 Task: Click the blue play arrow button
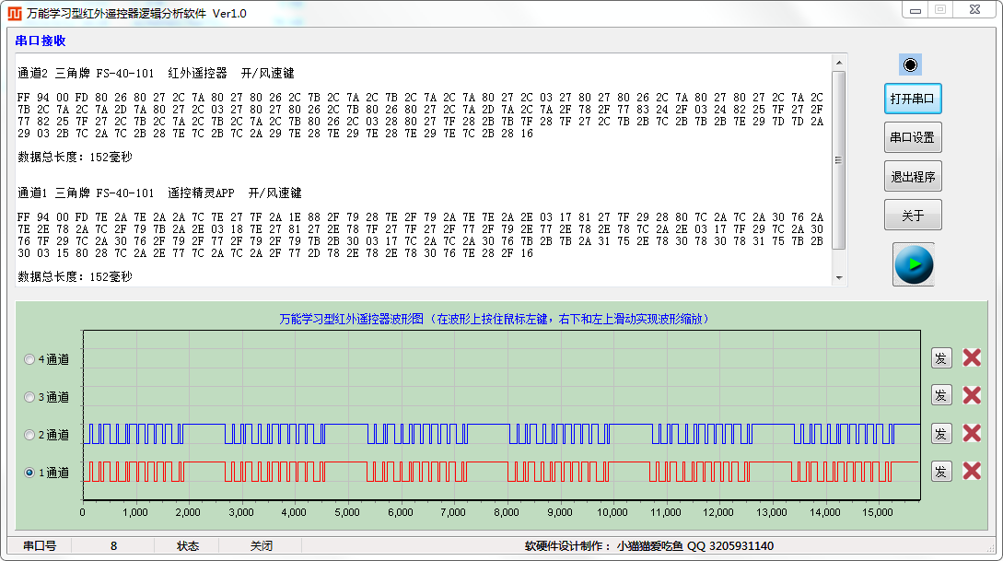coord(914,264)
